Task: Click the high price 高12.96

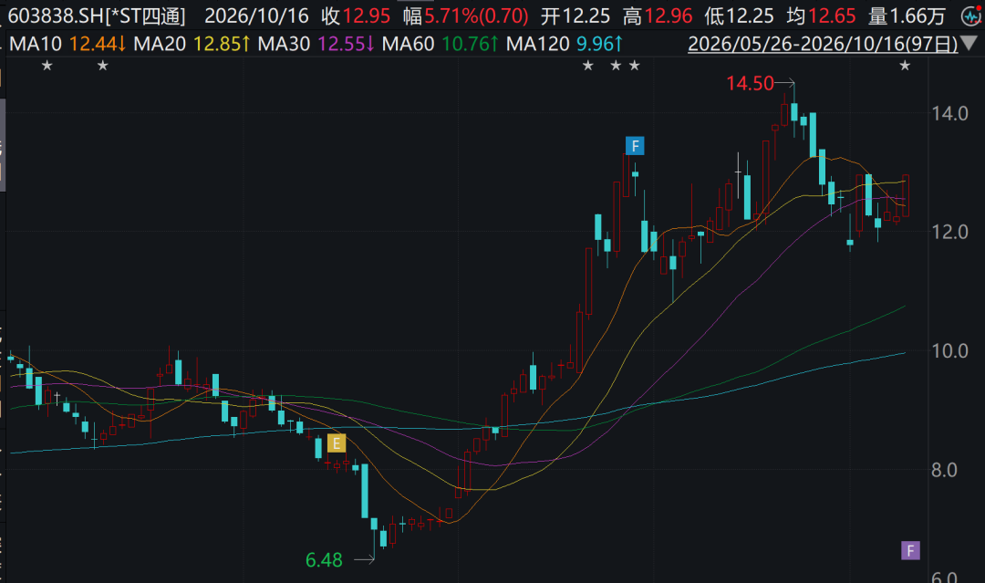Action: [x=657, y=16]
